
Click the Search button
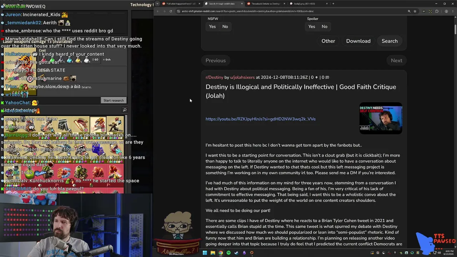pos(390,41)
